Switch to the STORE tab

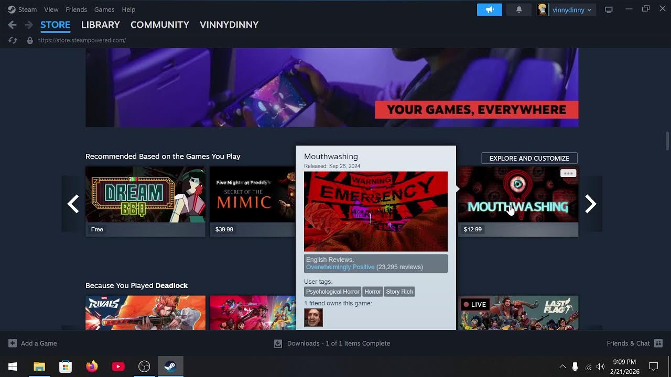[x=56, y=25]
